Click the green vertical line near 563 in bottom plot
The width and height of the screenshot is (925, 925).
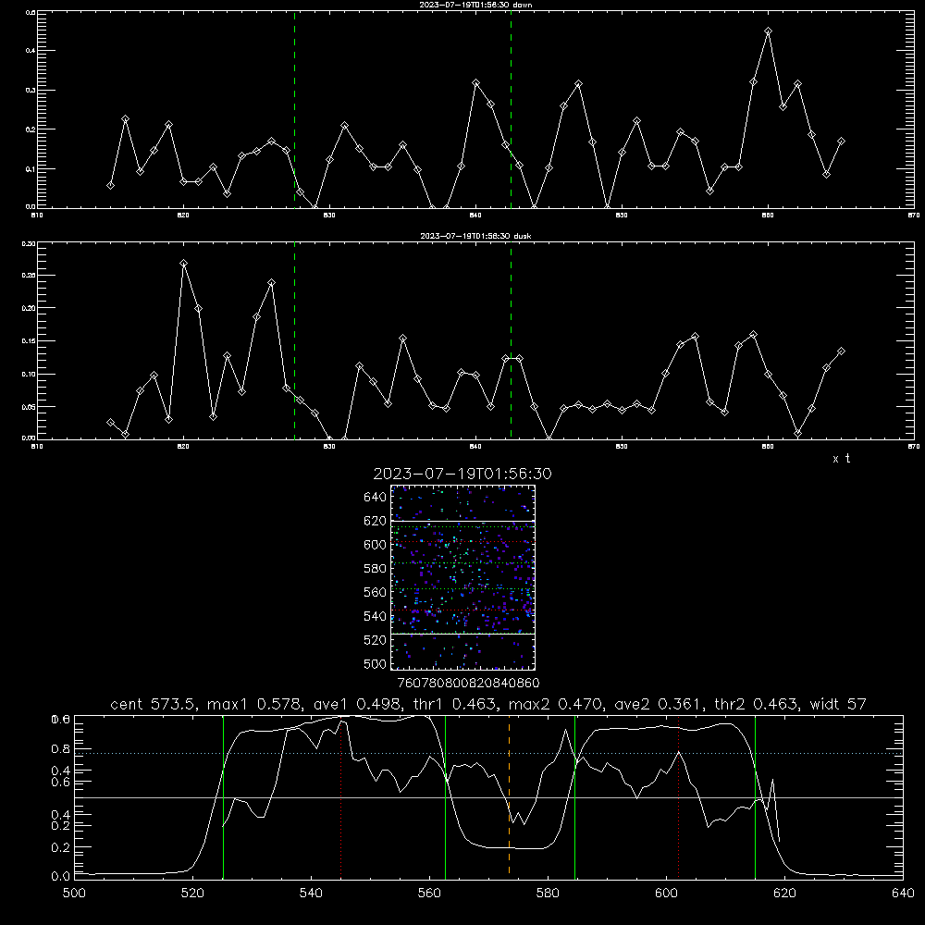click(446, 796)
